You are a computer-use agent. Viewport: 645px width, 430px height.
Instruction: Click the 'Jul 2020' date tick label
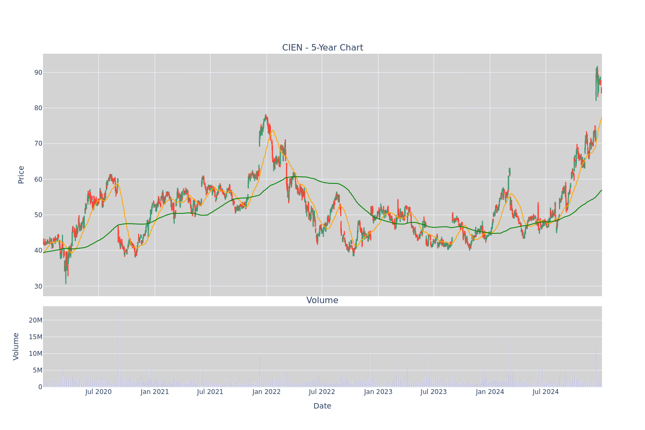tap(98, 392)
